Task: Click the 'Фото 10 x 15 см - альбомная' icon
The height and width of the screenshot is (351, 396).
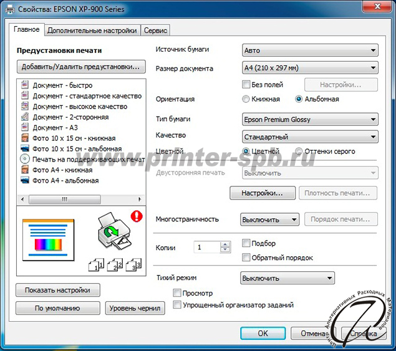Action: pyautogui.click(x=24, y=148)
